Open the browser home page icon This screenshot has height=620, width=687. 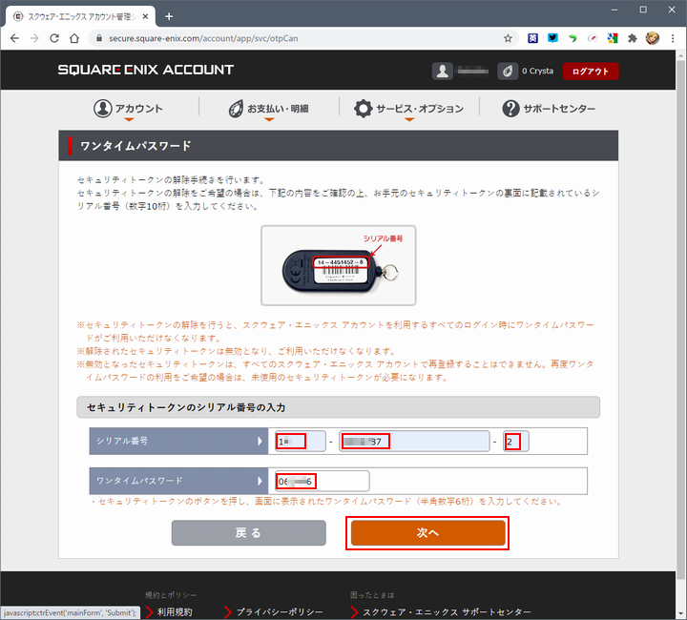click(74, 38)
